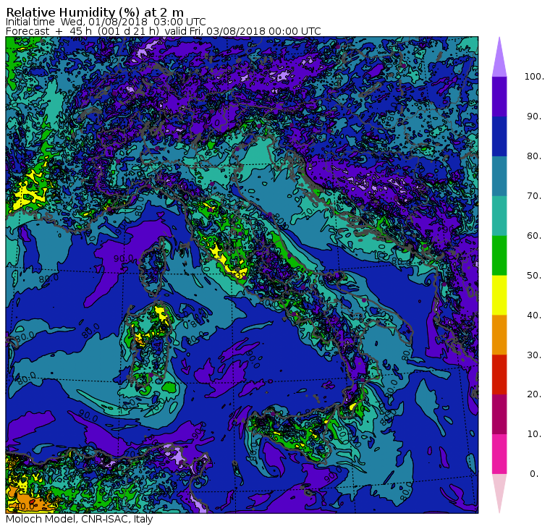550x529 pixels.
Task: Click the "Relative Humidity (%) at 2 m" title
Action: point(95,12)
